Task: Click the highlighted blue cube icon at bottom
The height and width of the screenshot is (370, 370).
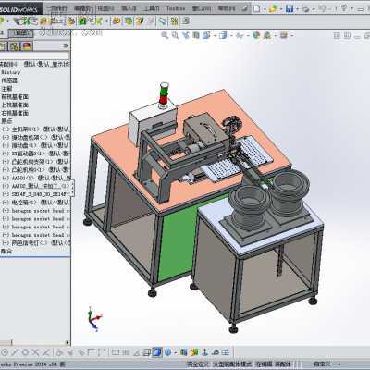Action: [157, 351]
